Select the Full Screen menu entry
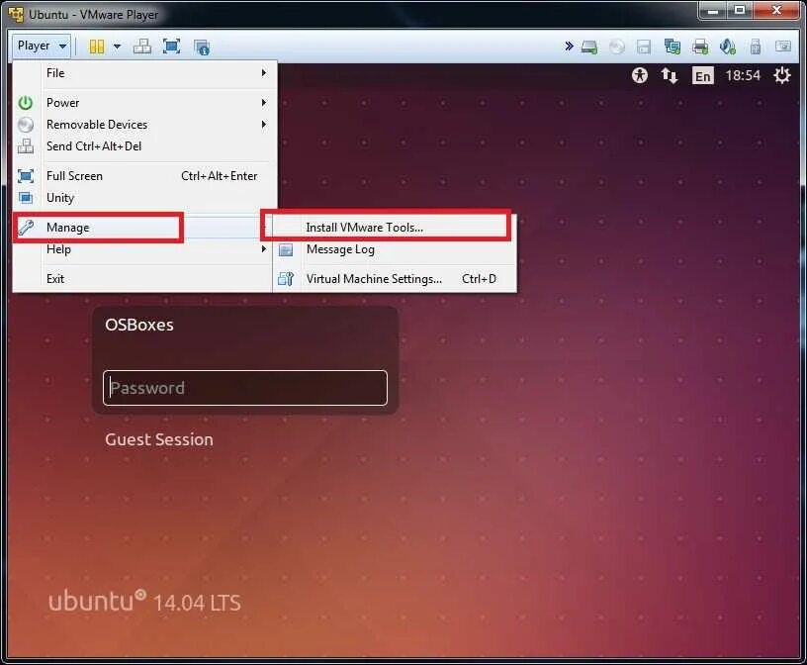The height and width of the screenshot is (665, 807). click(144, 175)
